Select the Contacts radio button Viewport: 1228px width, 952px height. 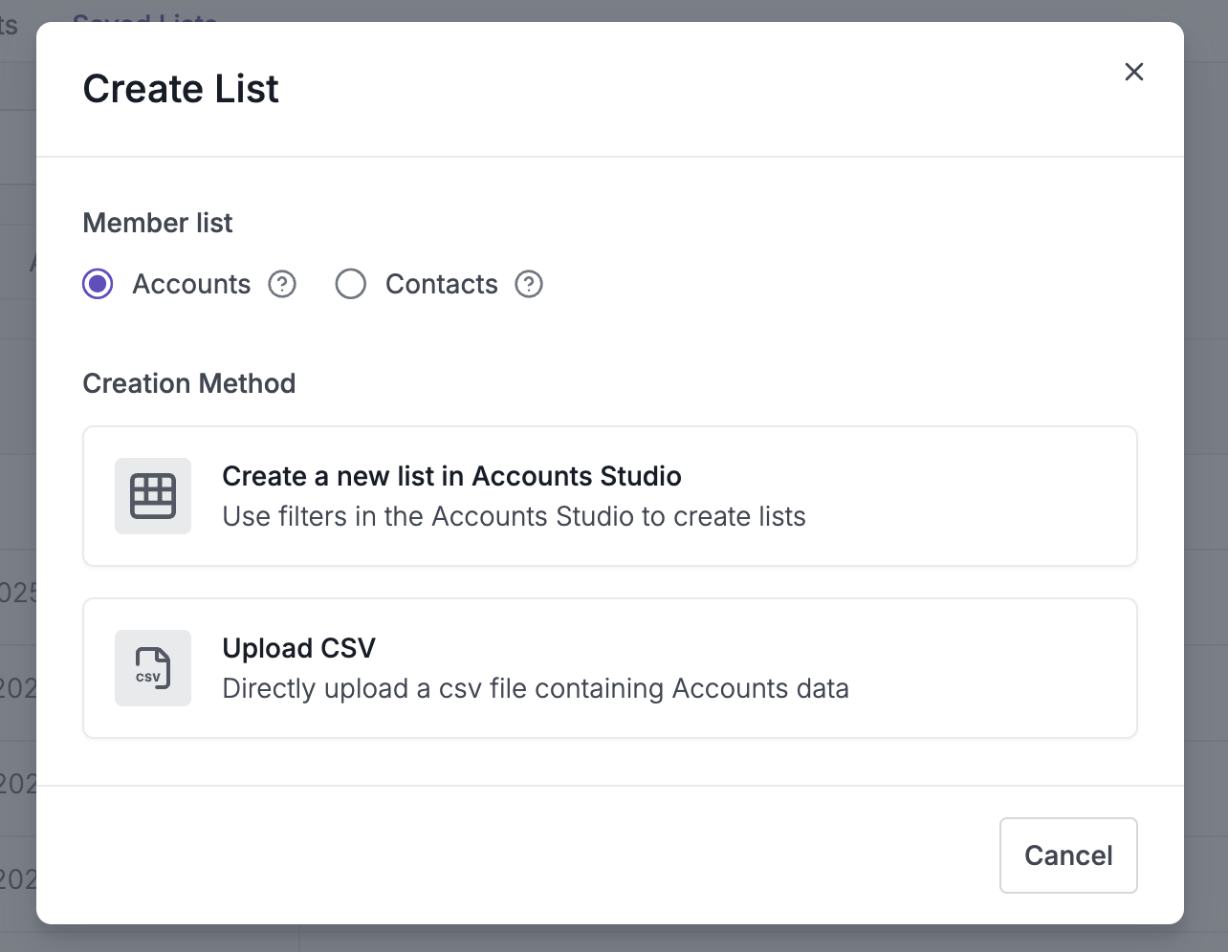pos(351,284)
